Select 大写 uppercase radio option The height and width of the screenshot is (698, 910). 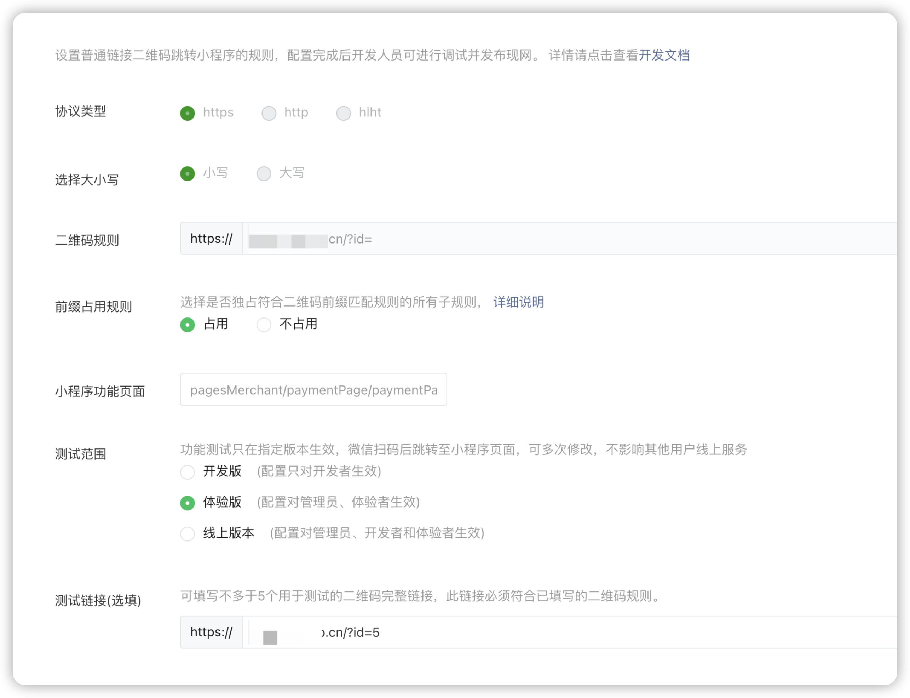click(x=264, y=173)
